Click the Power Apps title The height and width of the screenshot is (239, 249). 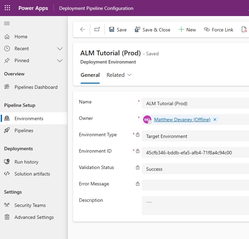click(33, 8)
